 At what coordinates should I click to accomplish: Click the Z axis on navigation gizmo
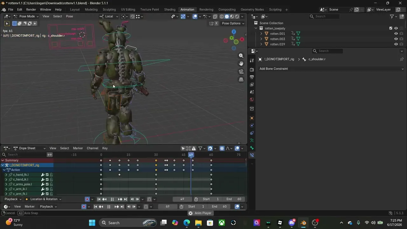click(x=234, y=32)
